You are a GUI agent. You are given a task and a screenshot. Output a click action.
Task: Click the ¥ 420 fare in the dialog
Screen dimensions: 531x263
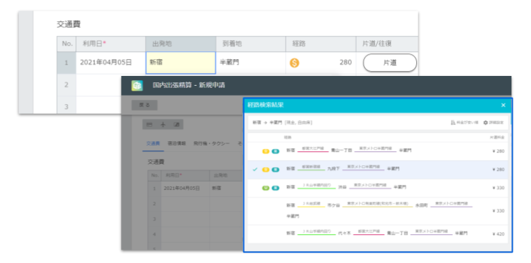pyautogui.click(x=498, y=233)
